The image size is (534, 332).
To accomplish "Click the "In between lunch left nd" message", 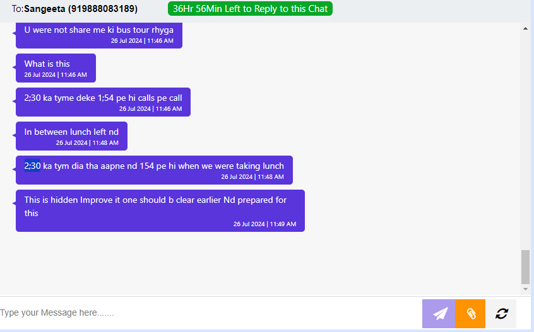I will [x=71, y=136].
